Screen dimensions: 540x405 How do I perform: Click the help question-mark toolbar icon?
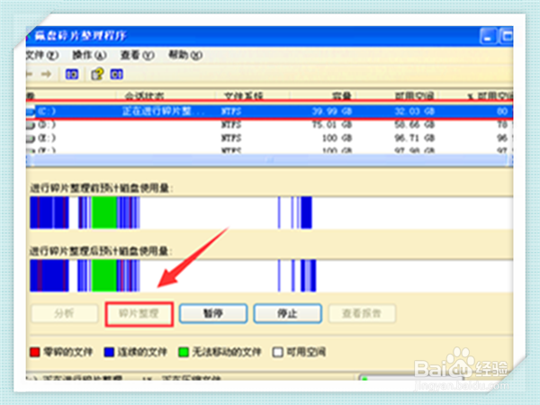(x=97, y=74)
